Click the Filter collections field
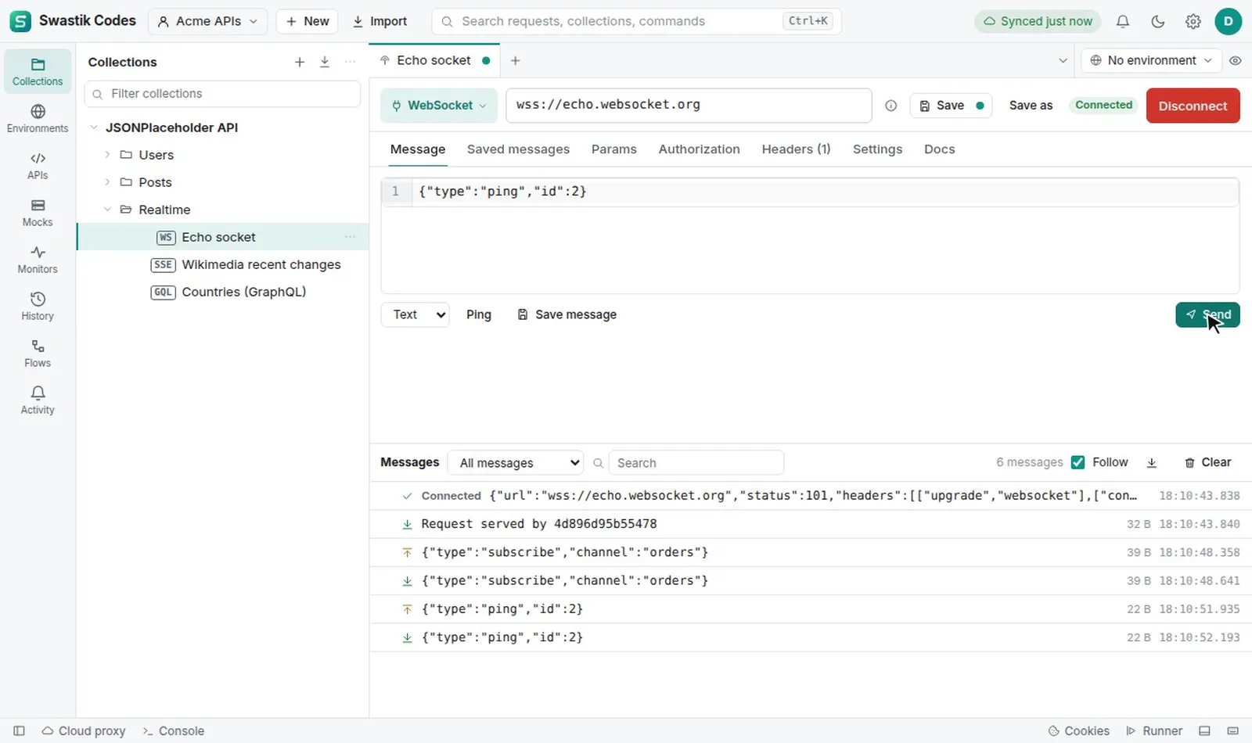1252x743 pixels. [x=222, y=94]
